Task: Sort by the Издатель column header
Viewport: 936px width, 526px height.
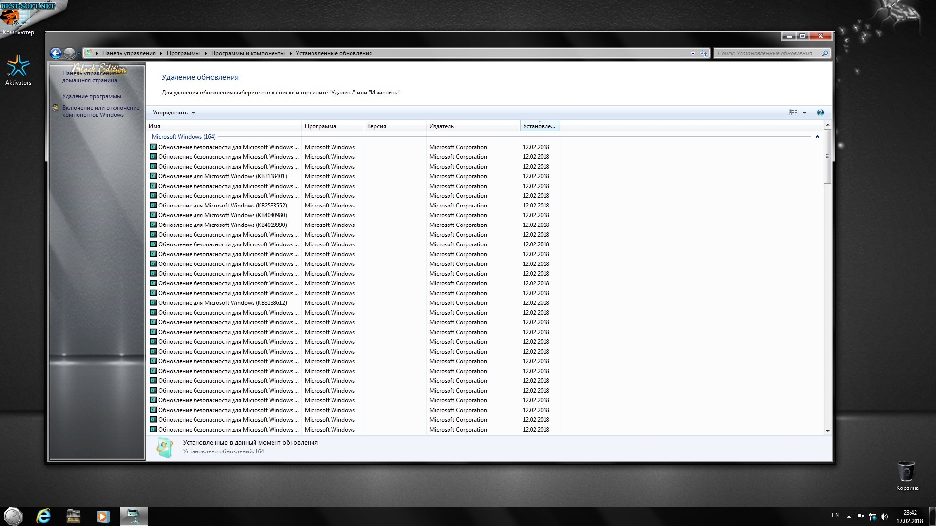Action: (442, 126)
